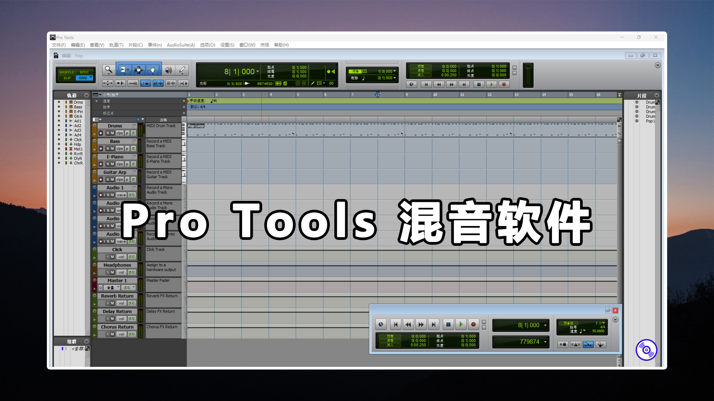This screenshot has width=714, height=401.
Task: Toggle the Click track solo button
Action: coord(107,257)
